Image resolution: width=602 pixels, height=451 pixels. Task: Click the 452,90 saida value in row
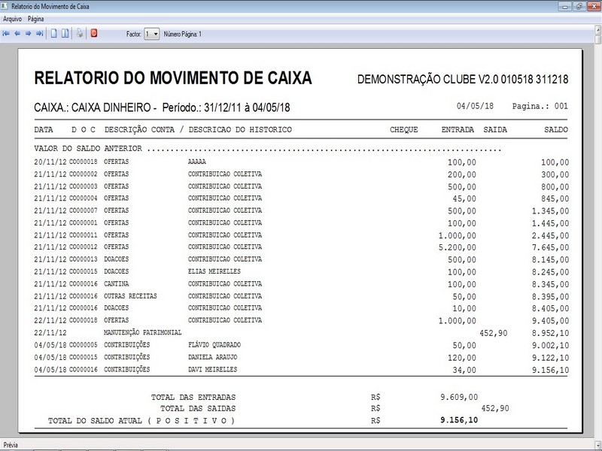[494, 333]
